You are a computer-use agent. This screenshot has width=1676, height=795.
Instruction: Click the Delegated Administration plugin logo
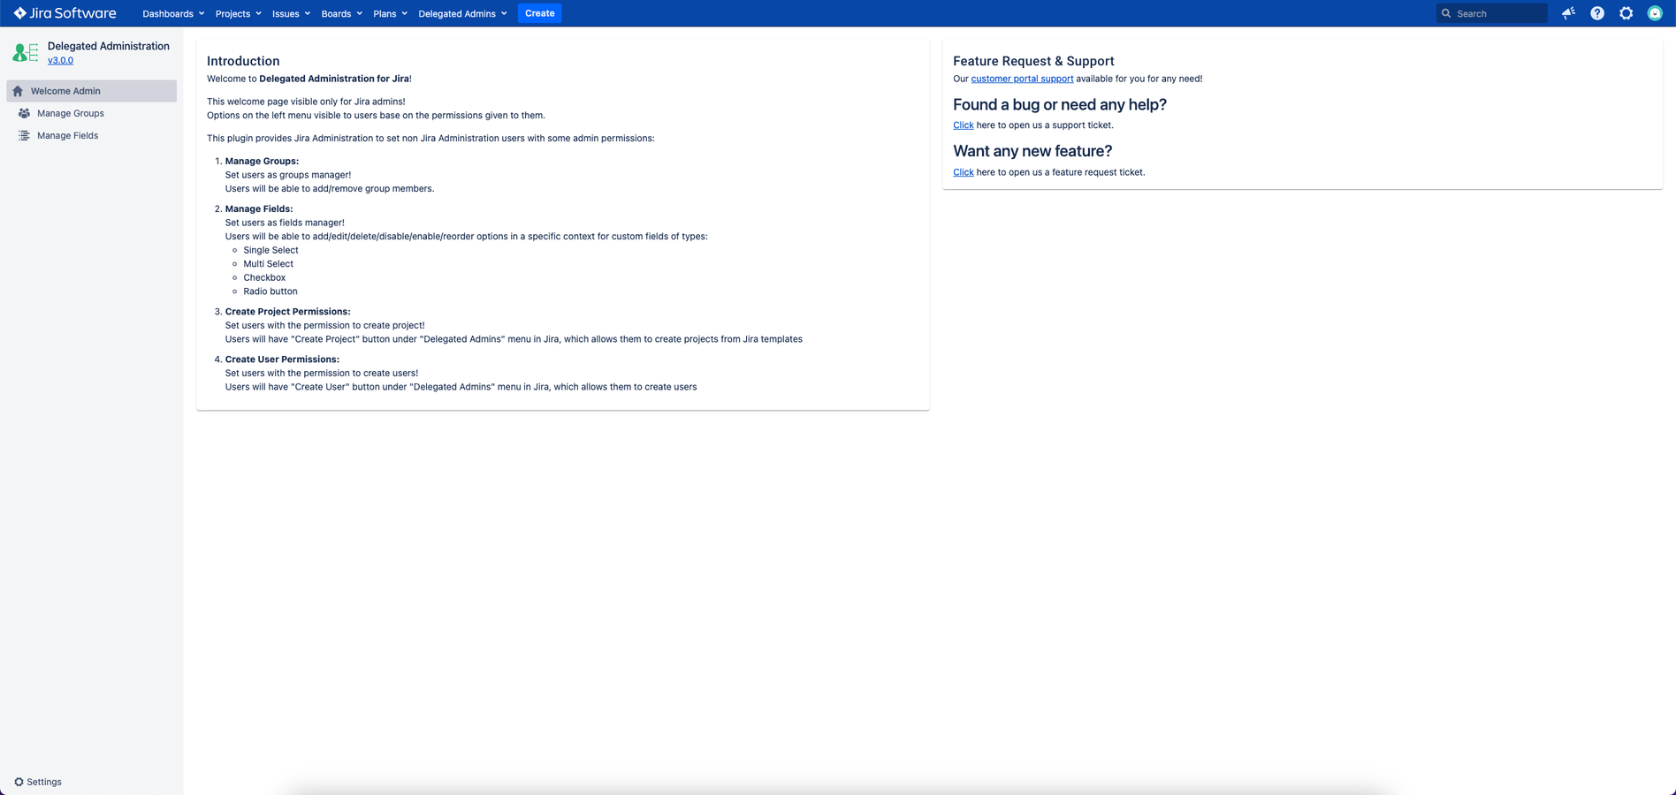[x=26, y=53]
